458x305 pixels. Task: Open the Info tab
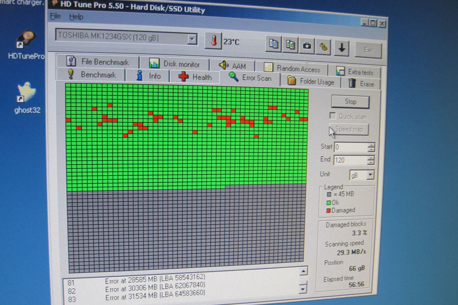pos(148,76)
